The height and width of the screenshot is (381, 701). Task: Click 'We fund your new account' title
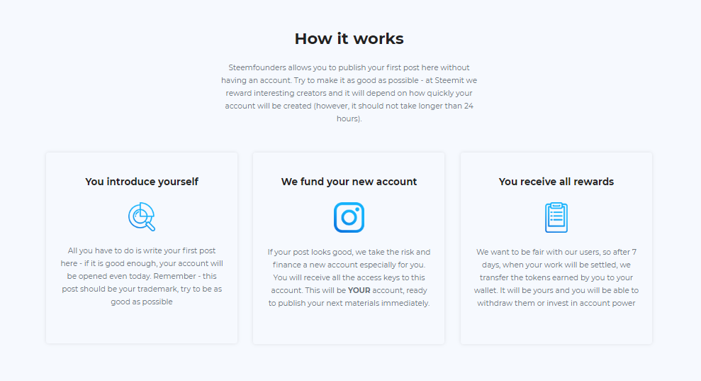pos(349,182)
